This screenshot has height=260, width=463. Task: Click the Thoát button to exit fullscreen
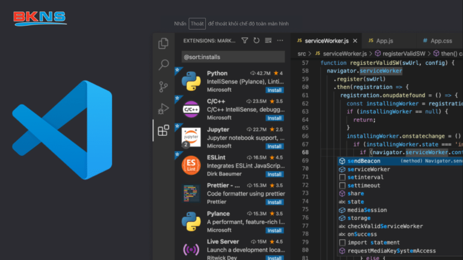tap(197, 23)
